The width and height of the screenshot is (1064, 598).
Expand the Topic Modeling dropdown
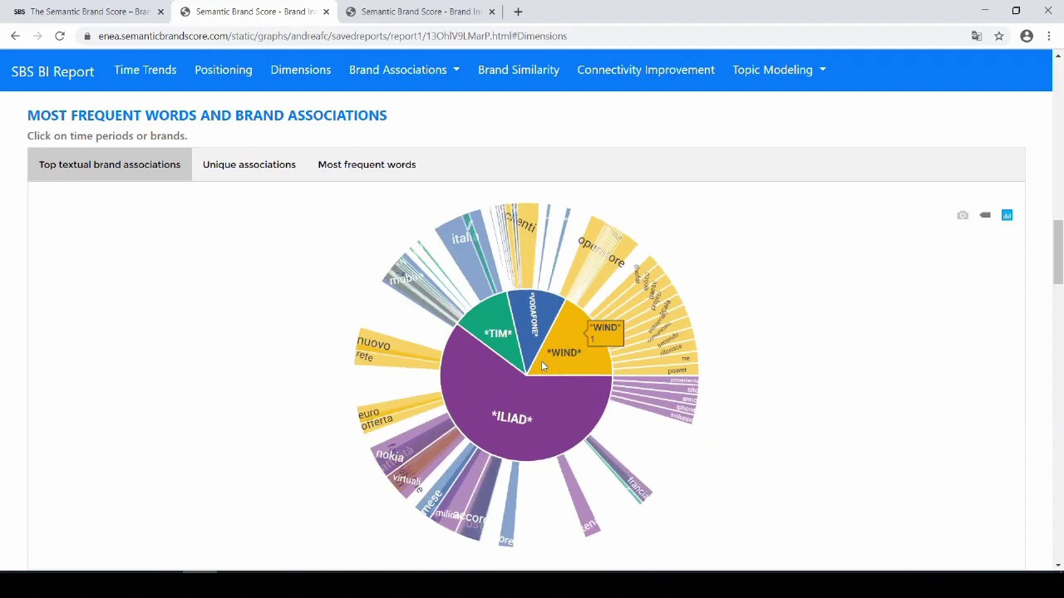click(779, 70)
